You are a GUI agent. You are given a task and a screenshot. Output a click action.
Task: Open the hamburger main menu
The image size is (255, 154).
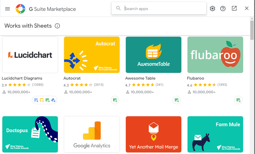tap(8, 9)
